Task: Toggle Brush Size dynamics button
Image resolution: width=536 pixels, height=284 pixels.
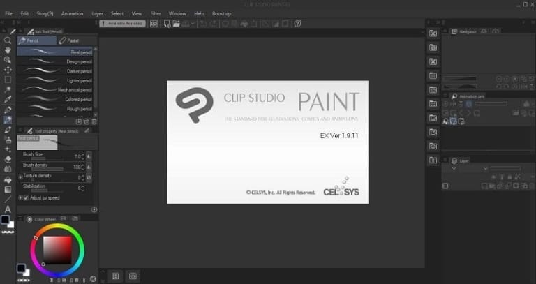Action: (x=89, y=156)
